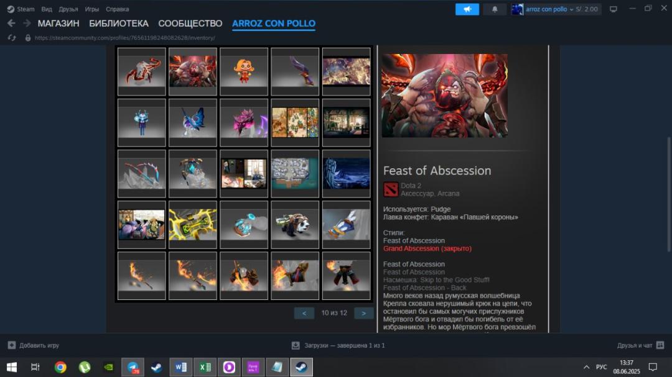
Task: Click the text "Аксессуар, Arcana"
Action: click(430, 193)
